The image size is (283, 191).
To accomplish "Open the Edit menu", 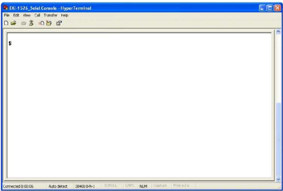I will click(x=16, y=16).
